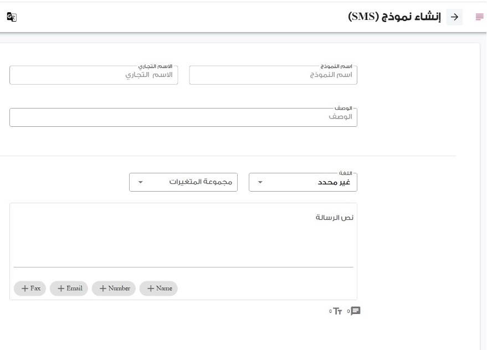
Task: Insert the Email variable chip
Action: [69, 289]
